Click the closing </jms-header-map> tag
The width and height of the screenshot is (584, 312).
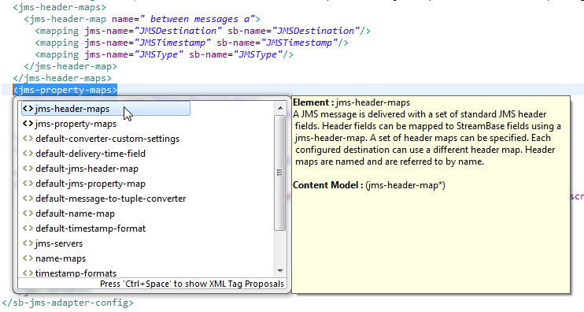pos(70,66)
